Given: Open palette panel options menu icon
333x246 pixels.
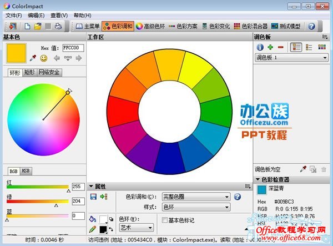Looking at the screenshot, I should tap(325, 37).
